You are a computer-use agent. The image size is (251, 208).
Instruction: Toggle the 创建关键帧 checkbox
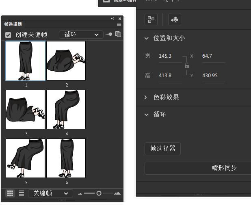[x=8, y=35]
